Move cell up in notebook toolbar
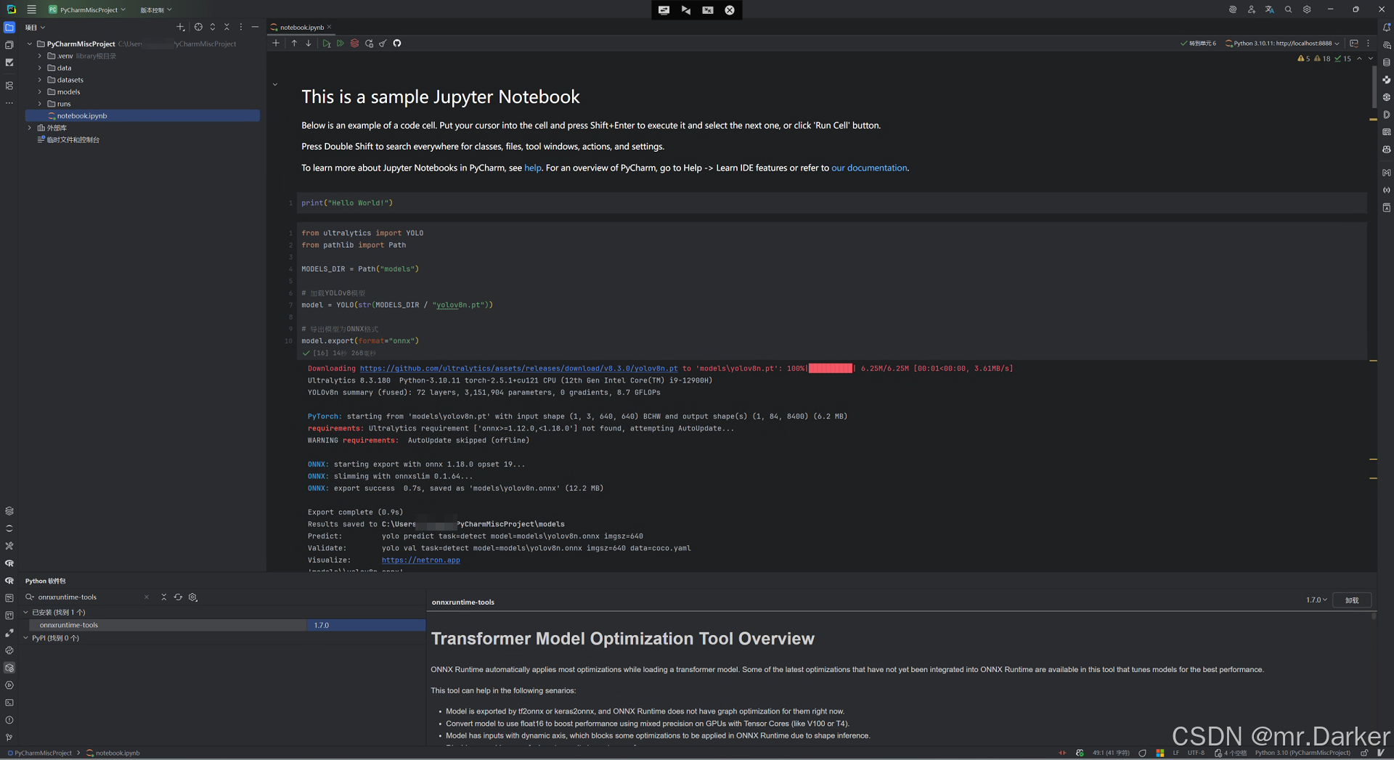 tap(294, 43)
